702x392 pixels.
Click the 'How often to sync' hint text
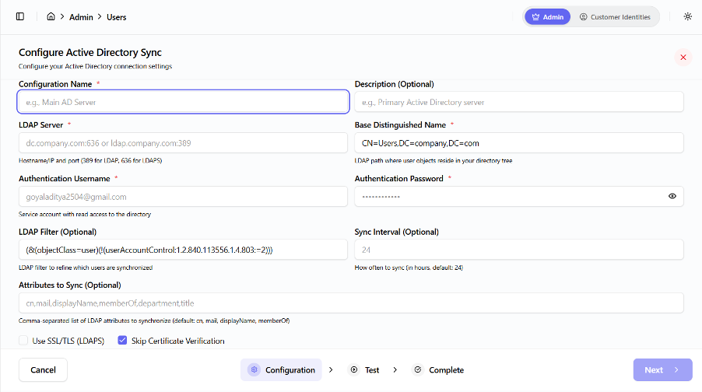(x=409, y=268)
